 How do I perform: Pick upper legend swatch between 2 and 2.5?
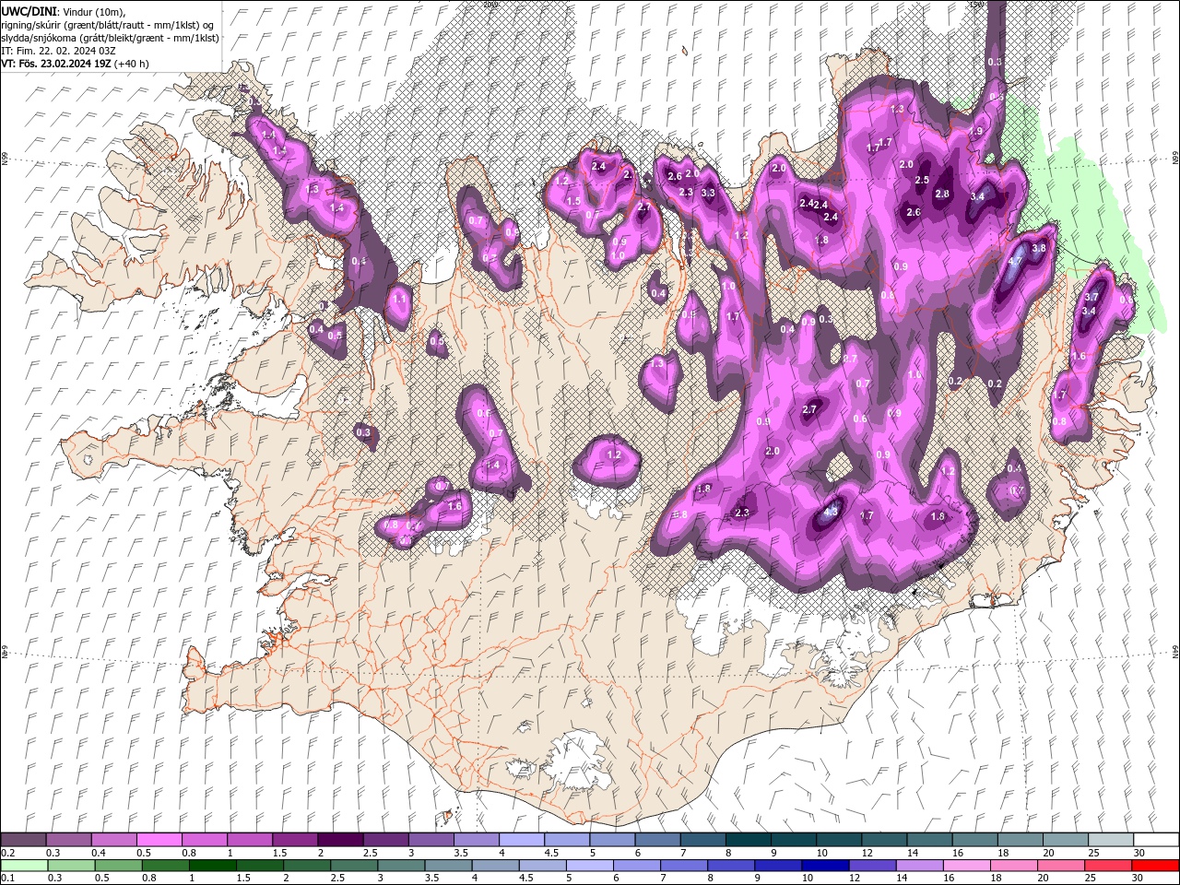[x=339, y=839]
